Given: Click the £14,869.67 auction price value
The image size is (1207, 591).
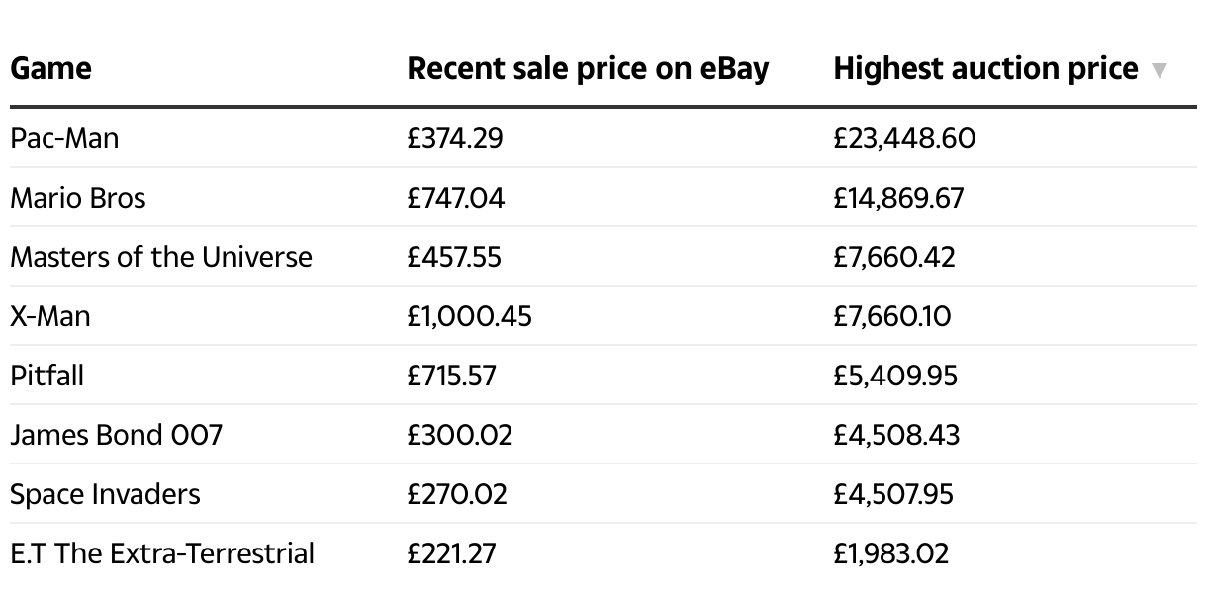Looking at the screenshot, I should [x=898, y=198].
